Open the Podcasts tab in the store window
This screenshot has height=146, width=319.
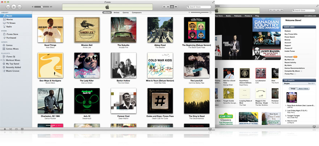click(238, 16)
